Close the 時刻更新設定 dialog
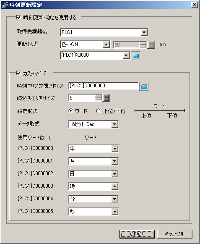Viewport: 200px width, 244px height. pyautogui.click(x=195, y=5)
